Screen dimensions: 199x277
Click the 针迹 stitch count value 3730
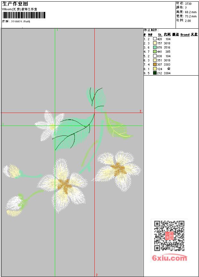pyautogui.click(x=188, y=3)
